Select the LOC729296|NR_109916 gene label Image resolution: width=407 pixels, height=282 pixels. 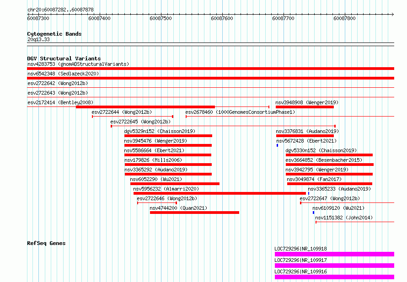(300, 271)
